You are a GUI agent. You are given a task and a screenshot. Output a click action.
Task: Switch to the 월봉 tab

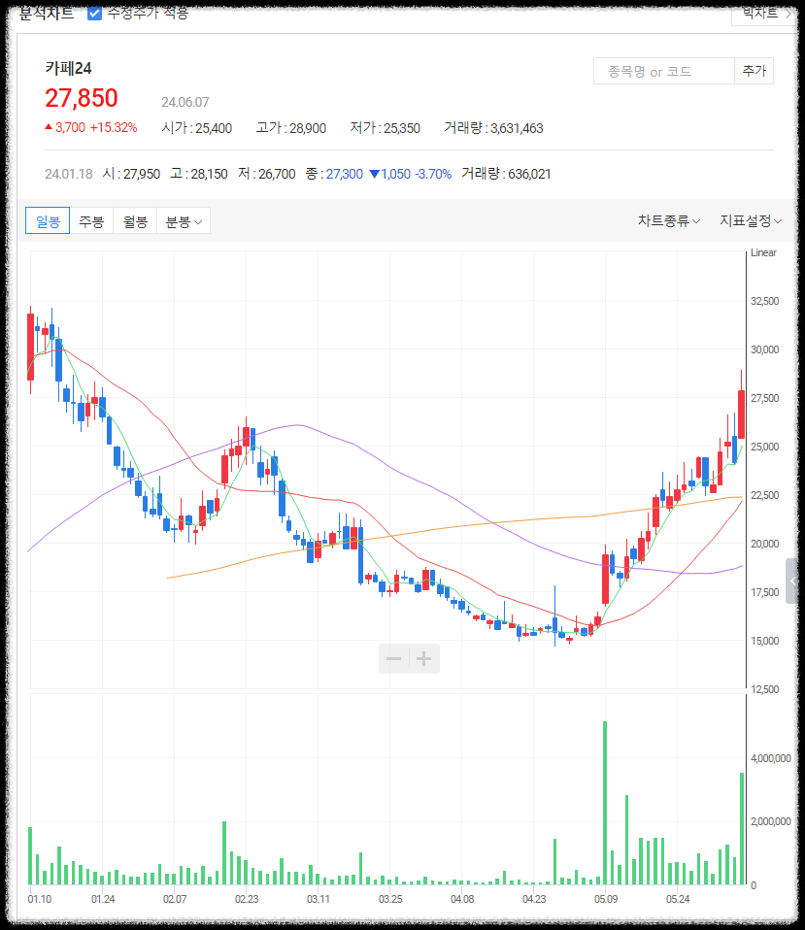pos(135,221)
